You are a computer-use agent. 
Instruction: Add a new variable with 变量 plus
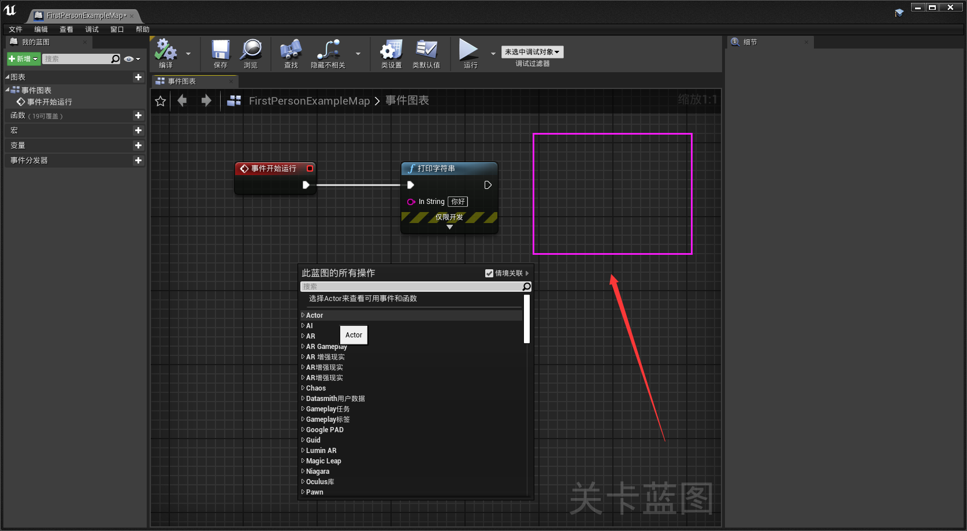(138, 146)
